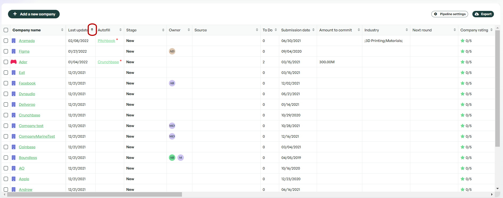Sort by Last update column arrows
This screenshot has height=198, width=503.
92,30
